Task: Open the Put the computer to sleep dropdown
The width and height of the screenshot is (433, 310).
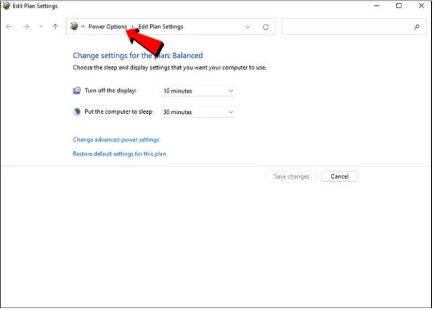Action: (x=198, y=112)
